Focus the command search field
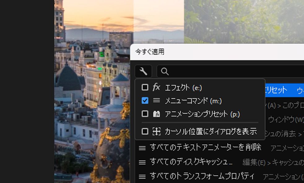304x183 pixels. coord(230,71)
